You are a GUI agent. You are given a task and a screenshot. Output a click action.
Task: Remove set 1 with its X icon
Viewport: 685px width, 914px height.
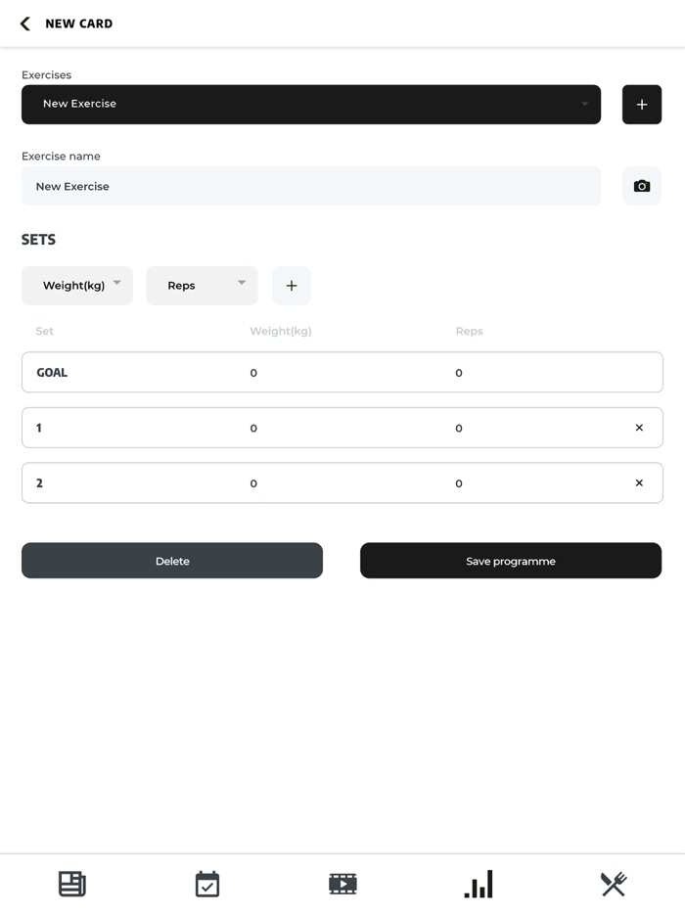click(639, 428)
